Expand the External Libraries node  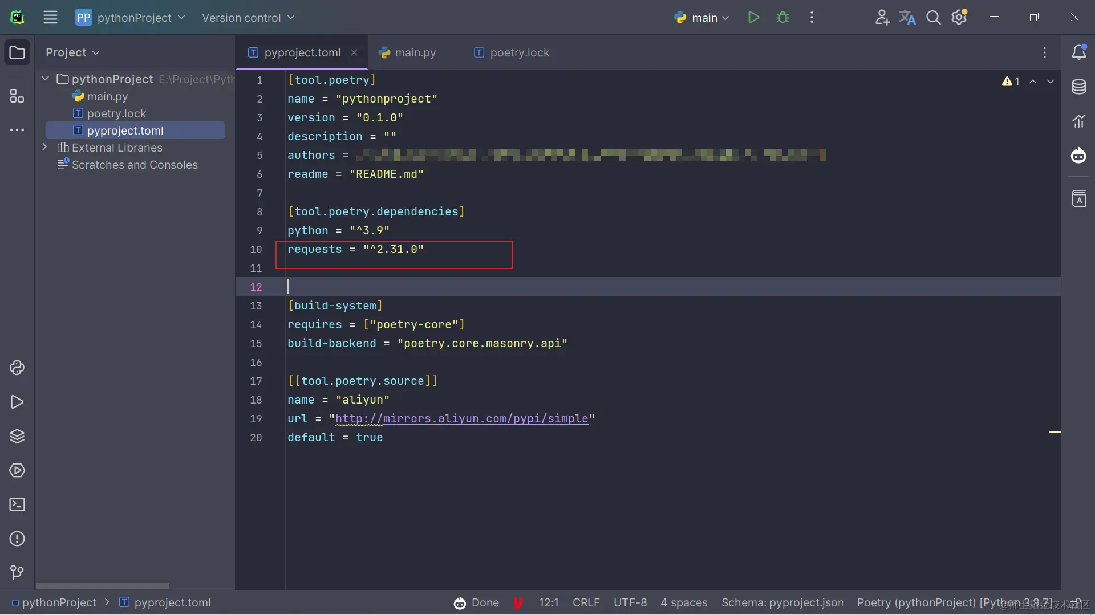pos(45,147)
